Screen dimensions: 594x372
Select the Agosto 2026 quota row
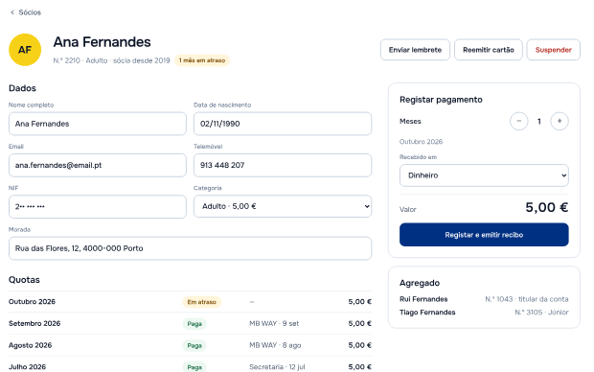pyautogui.click(x=190, y=345)
